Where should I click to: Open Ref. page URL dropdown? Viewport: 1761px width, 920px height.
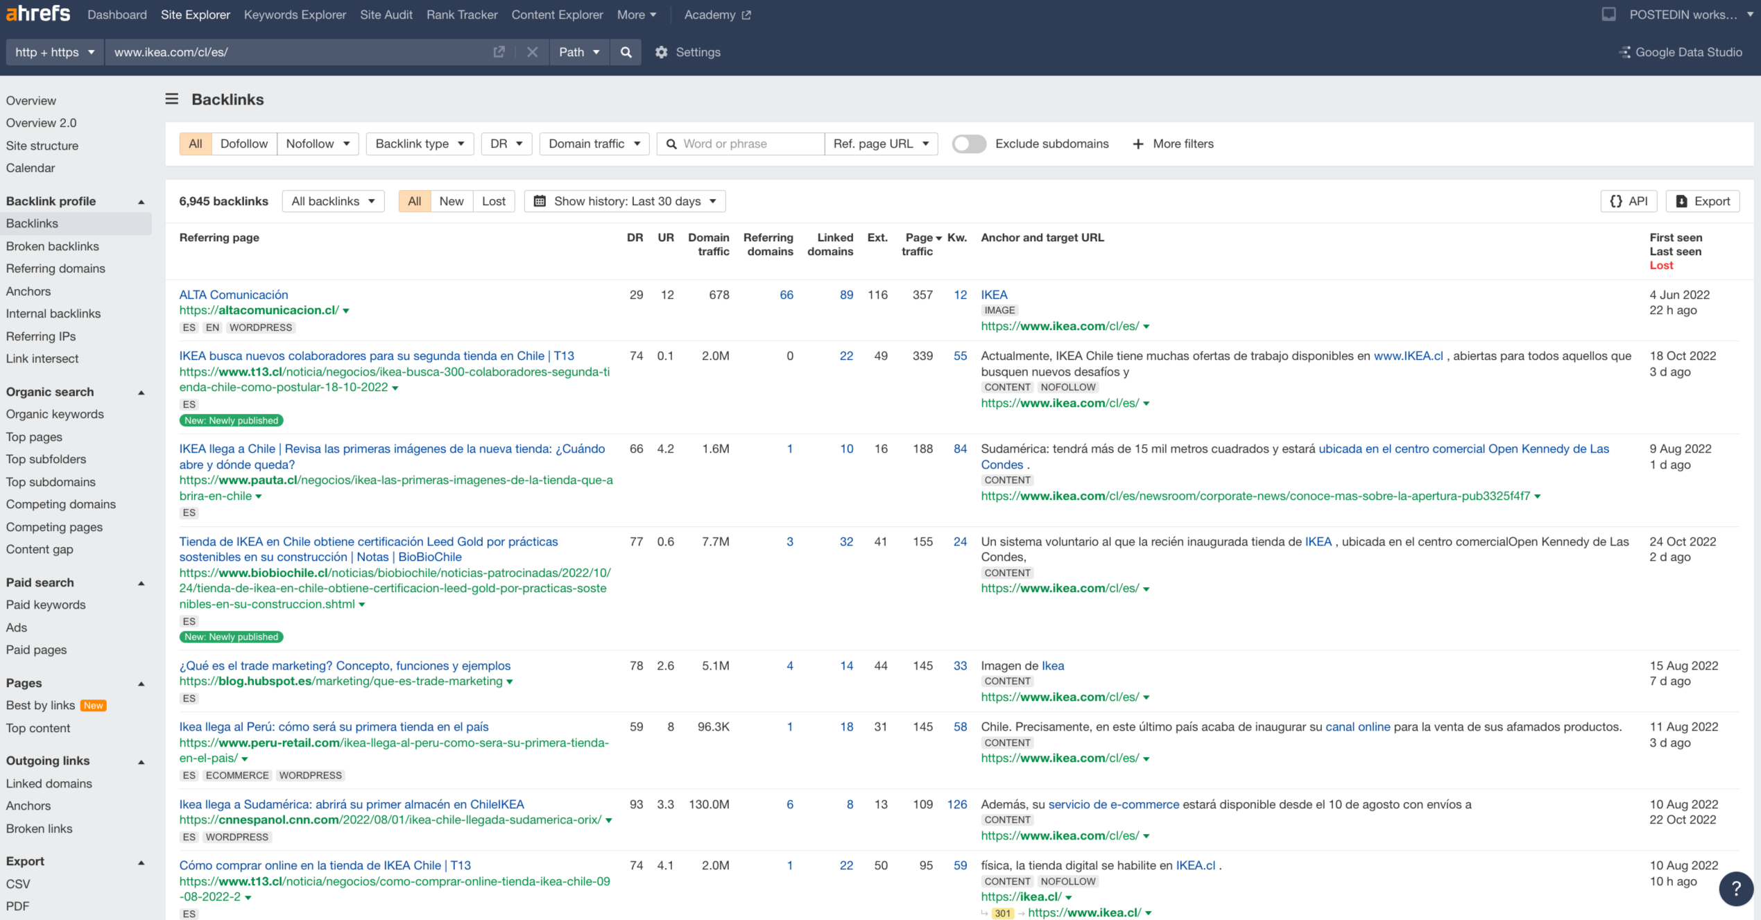point(881,144)
